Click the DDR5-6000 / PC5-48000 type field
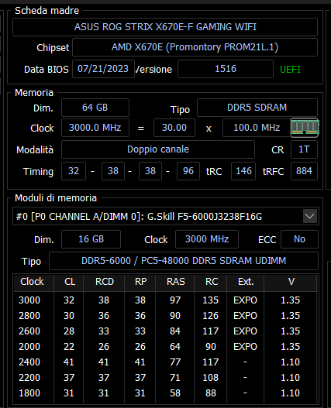Screen dimensions: 331x408 184,261
